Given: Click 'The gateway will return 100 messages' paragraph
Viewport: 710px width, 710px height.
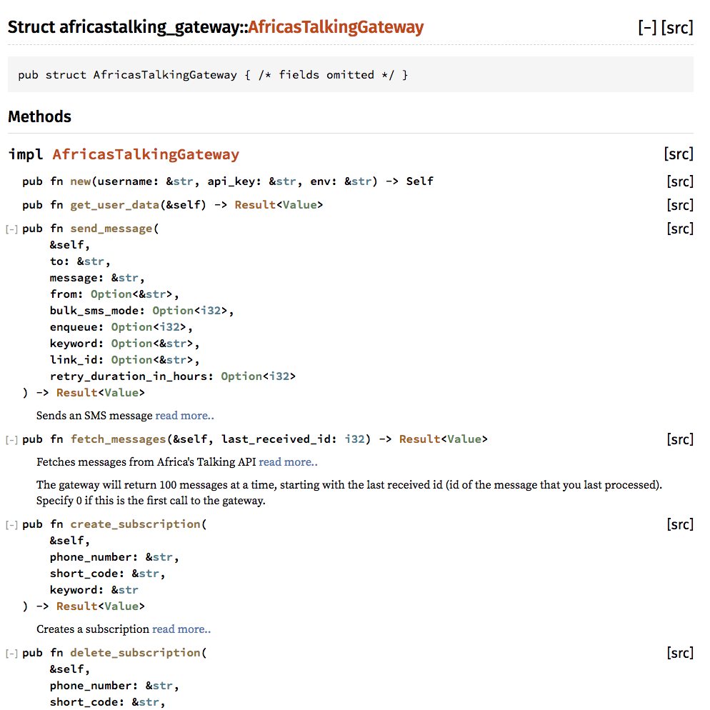Looking at the screenshot, I should pos(349,493).
